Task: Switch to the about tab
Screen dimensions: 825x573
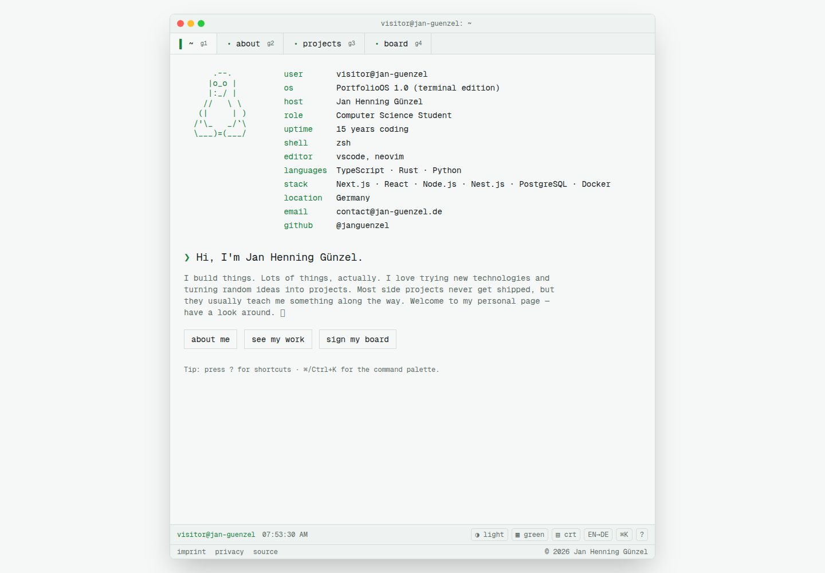Action: [x=250, y=44]
